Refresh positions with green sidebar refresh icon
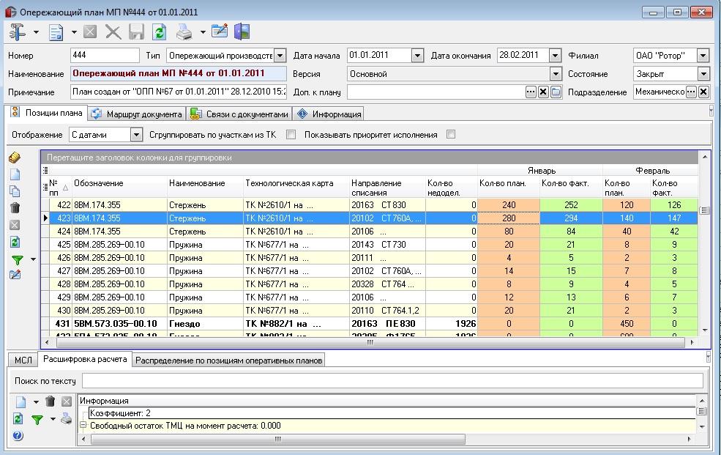This screenshot has width=721, height=455. (x=15, y=242)
